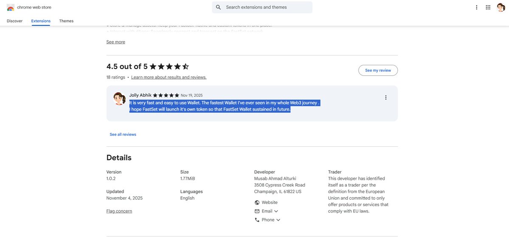Click the Champaign, IL 61822 US line

(x=278, y=192)
